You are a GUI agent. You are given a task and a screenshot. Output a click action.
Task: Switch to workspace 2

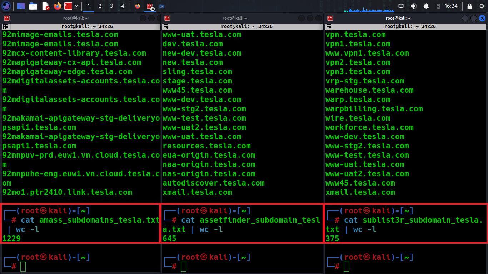click(x=100, y=6)
